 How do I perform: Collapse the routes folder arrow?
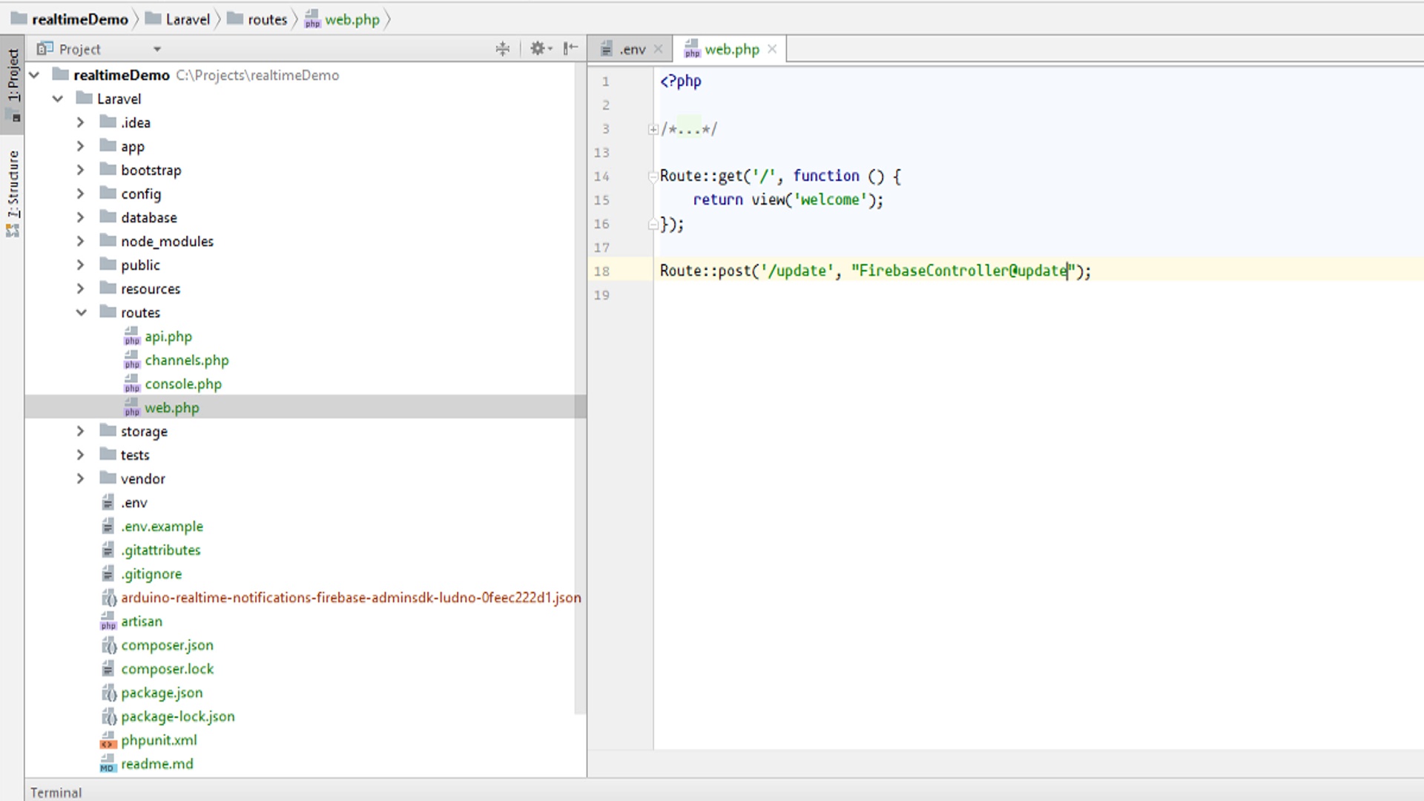[x=81, y=312]
